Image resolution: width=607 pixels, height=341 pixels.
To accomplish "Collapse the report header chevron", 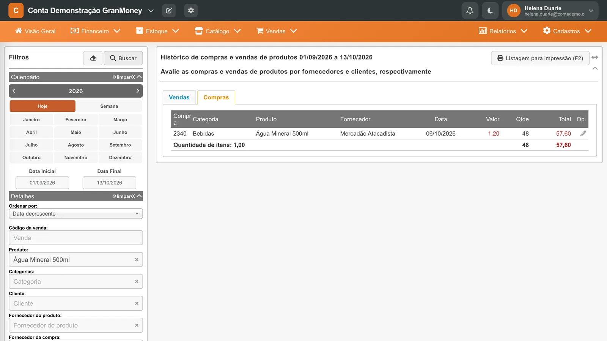I will pos(595,68).
